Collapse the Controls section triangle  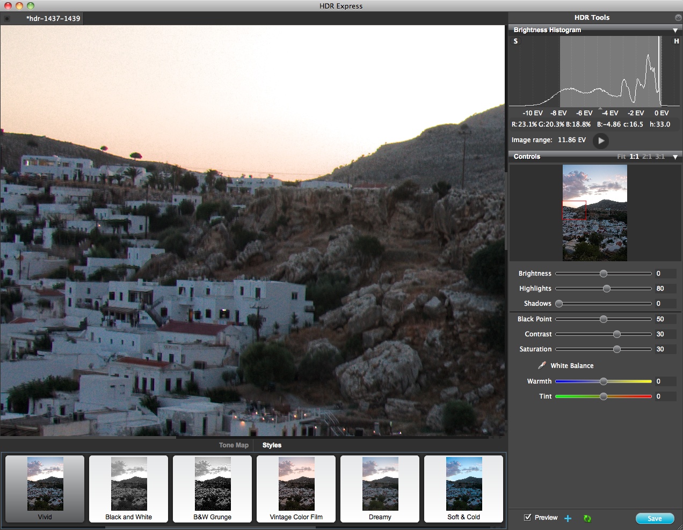click(x=675, y=157)
